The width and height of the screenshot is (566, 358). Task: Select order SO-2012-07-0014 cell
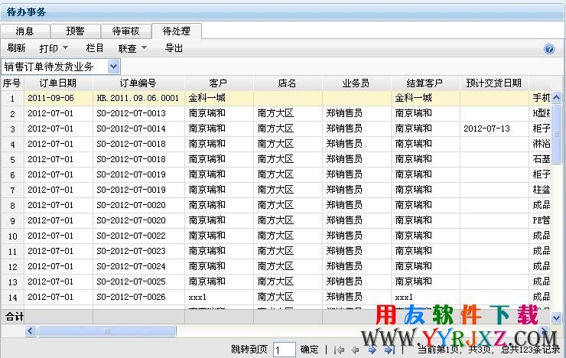(138, 129)
